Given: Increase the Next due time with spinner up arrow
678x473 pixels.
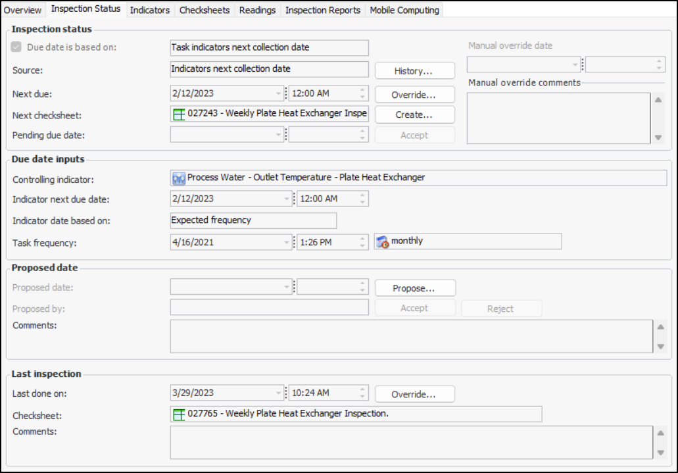Looking at the screenshot, I should 362,91.
